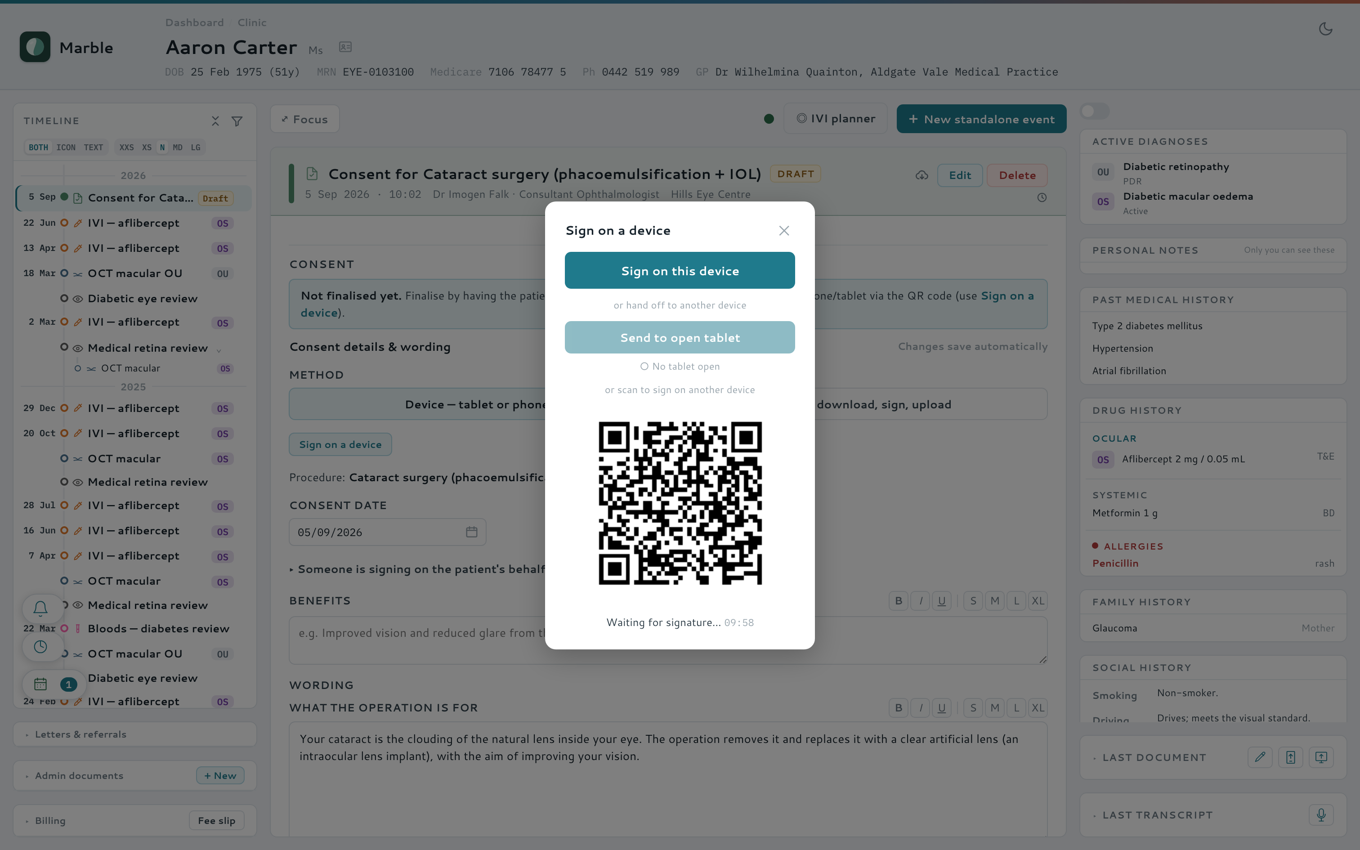Click the floating clock button below the bell
The image size is (1360, 850).
coord(40,647)
